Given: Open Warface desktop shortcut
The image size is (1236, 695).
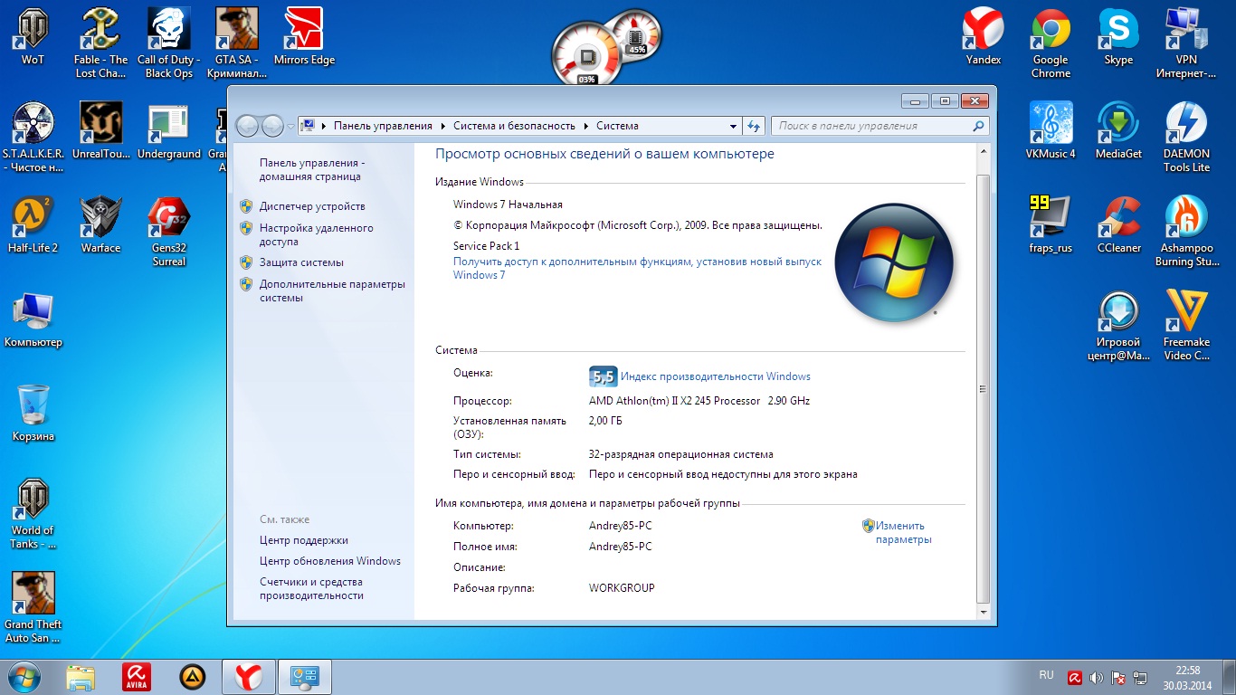Looking at the screenshot, I should click(x=100, y=225).
